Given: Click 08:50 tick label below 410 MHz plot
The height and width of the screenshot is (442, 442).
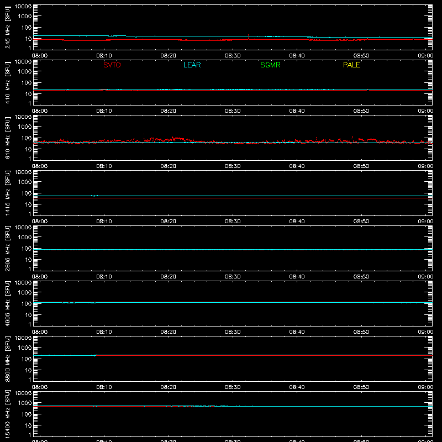Looking at the screenshot, I should (x=361, y=111).
